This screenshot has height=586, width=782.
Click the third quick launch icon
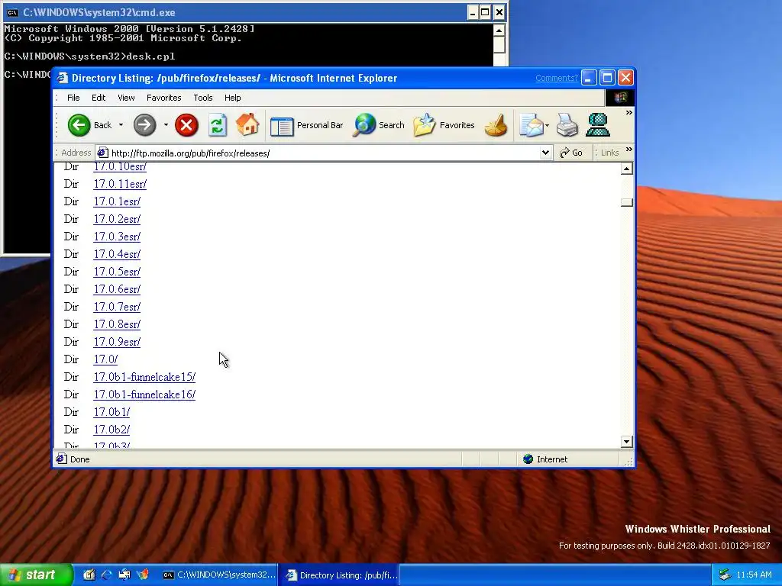coord(124,575)
